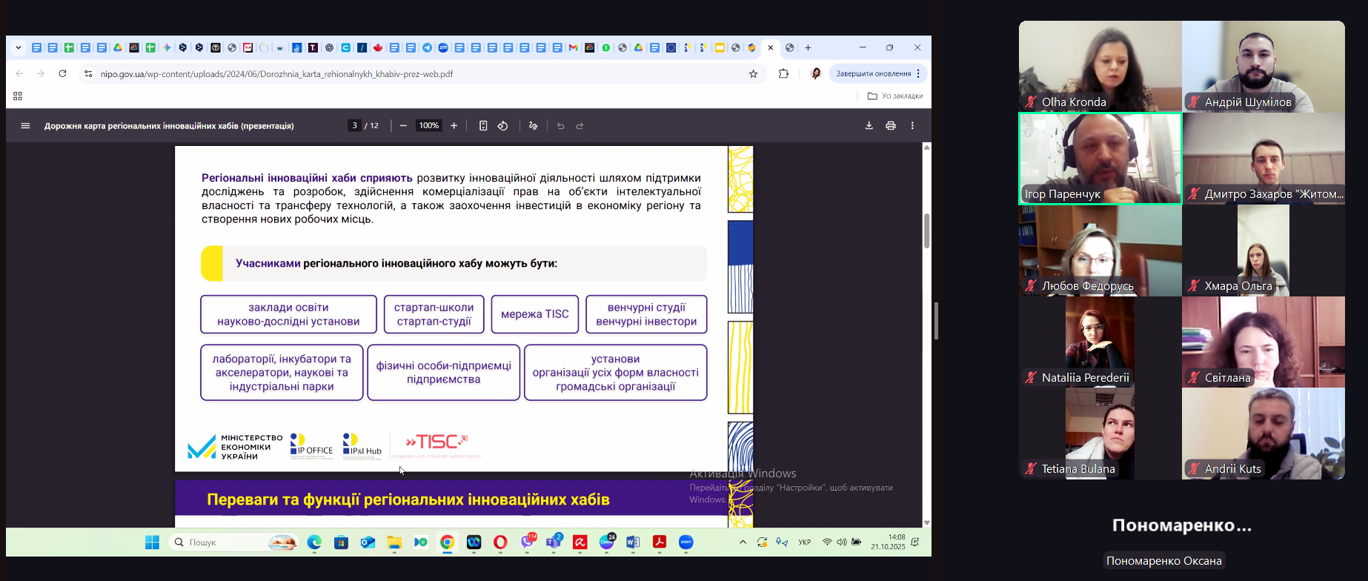Open the Chrome extensions puzzle icon
1368x581 pixels.
tap(783, 74)
